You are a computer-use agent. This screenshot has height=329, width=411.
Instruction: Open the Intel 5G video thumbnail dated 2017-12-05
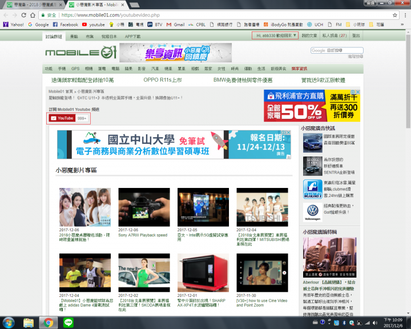203,207
